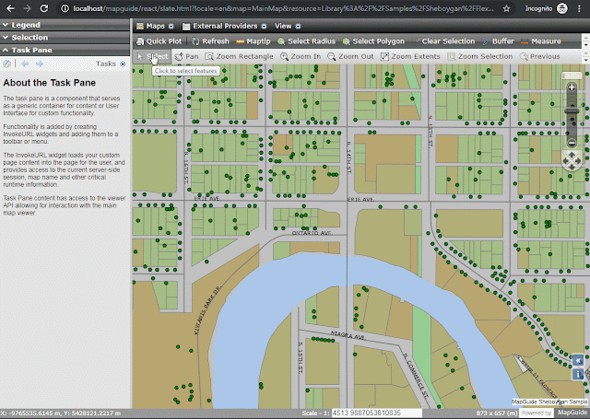
Task: Click the browser back button
Action: (x=10, y=8)
